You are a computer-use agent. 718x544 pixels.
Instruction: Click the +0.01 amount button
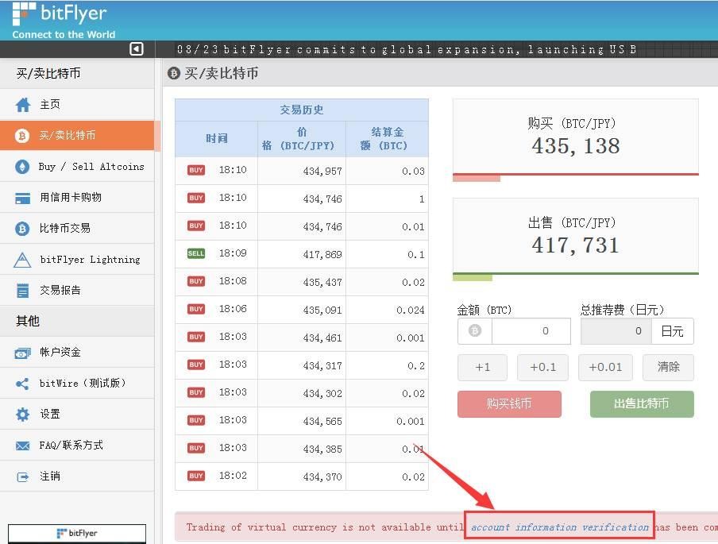tap(605, 367)
